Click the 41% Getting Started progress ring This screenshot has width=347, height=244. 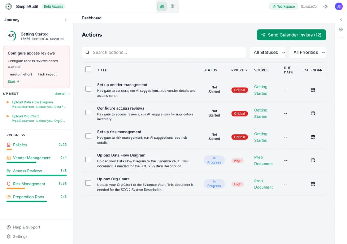pos(11,36)
